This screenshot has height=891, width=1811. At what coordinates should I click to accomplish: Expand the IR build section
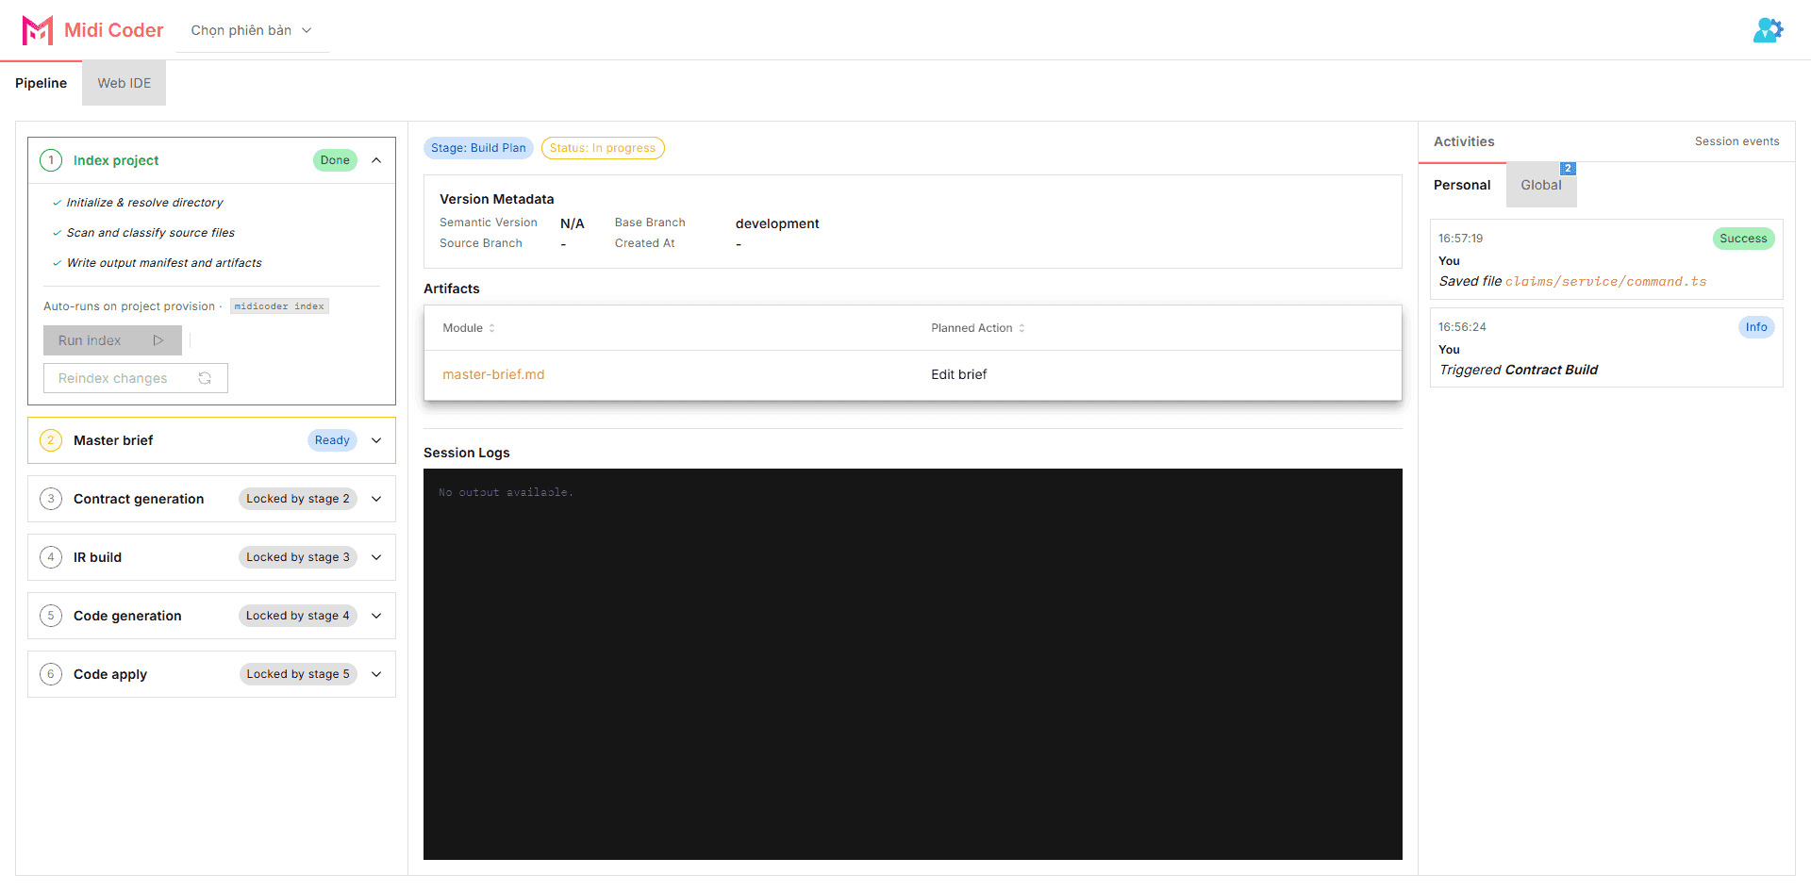[376, 557]
